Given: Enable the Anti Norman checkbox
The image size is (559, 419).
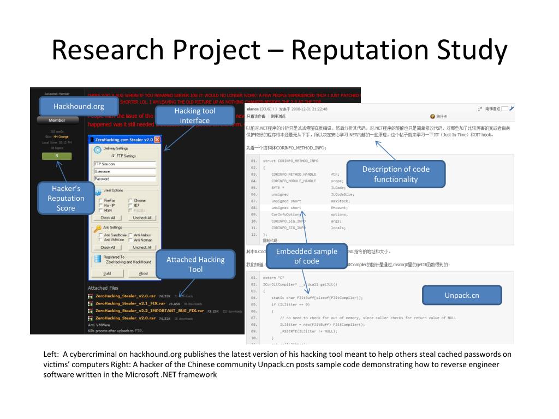Looking at the screenshot, I should point(130,240).
